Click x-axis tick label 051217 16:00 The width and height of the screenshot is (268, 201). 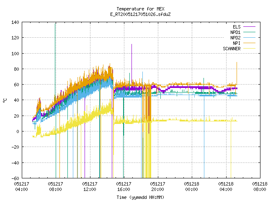click(x=124, y=187)
